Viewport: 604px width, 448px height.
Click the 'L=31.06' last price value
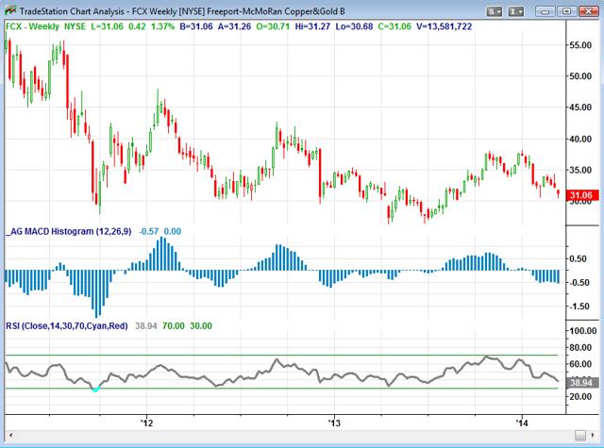(107, 26)
